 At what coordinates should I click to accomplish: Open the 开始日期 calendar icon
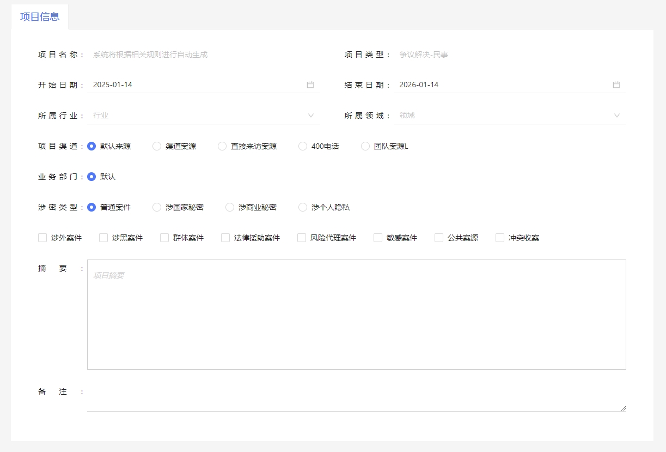(x=310, y=85)
